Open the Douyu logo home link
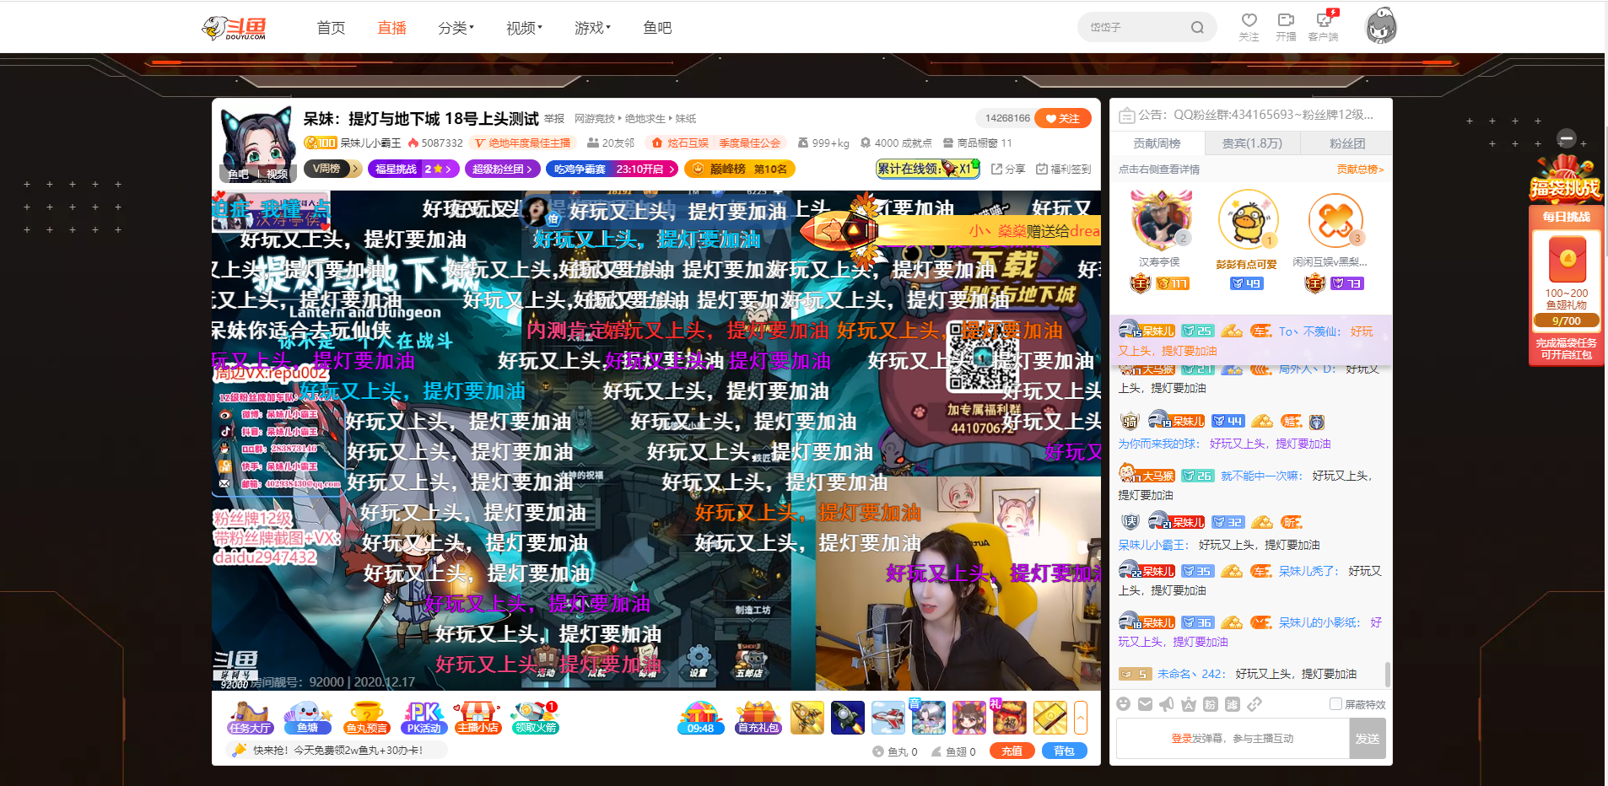 click(x=235, y=28)
